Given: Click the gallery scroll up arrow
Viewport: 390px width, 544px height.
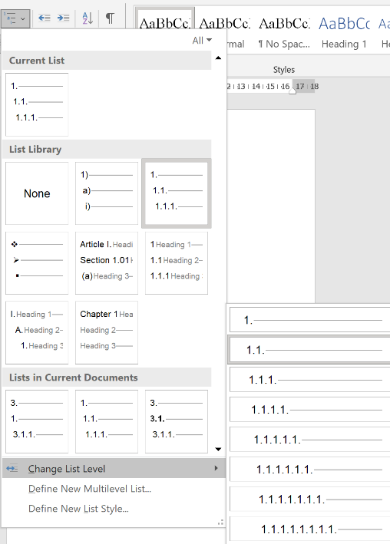Looking at the screenshot, I should (x=218, y=58).
